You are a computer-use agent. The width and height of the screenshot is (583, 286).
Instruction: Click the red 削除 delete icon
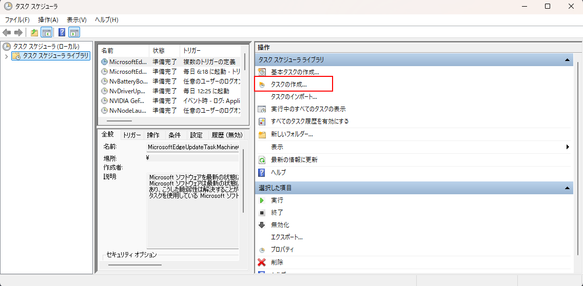(x=262, y=262)
